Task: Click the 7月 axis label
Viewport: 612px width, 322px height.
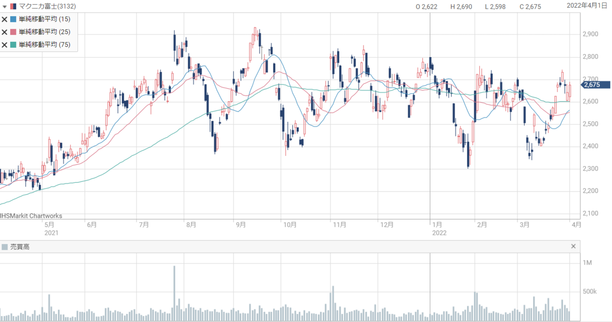Action: click(144, 224)
